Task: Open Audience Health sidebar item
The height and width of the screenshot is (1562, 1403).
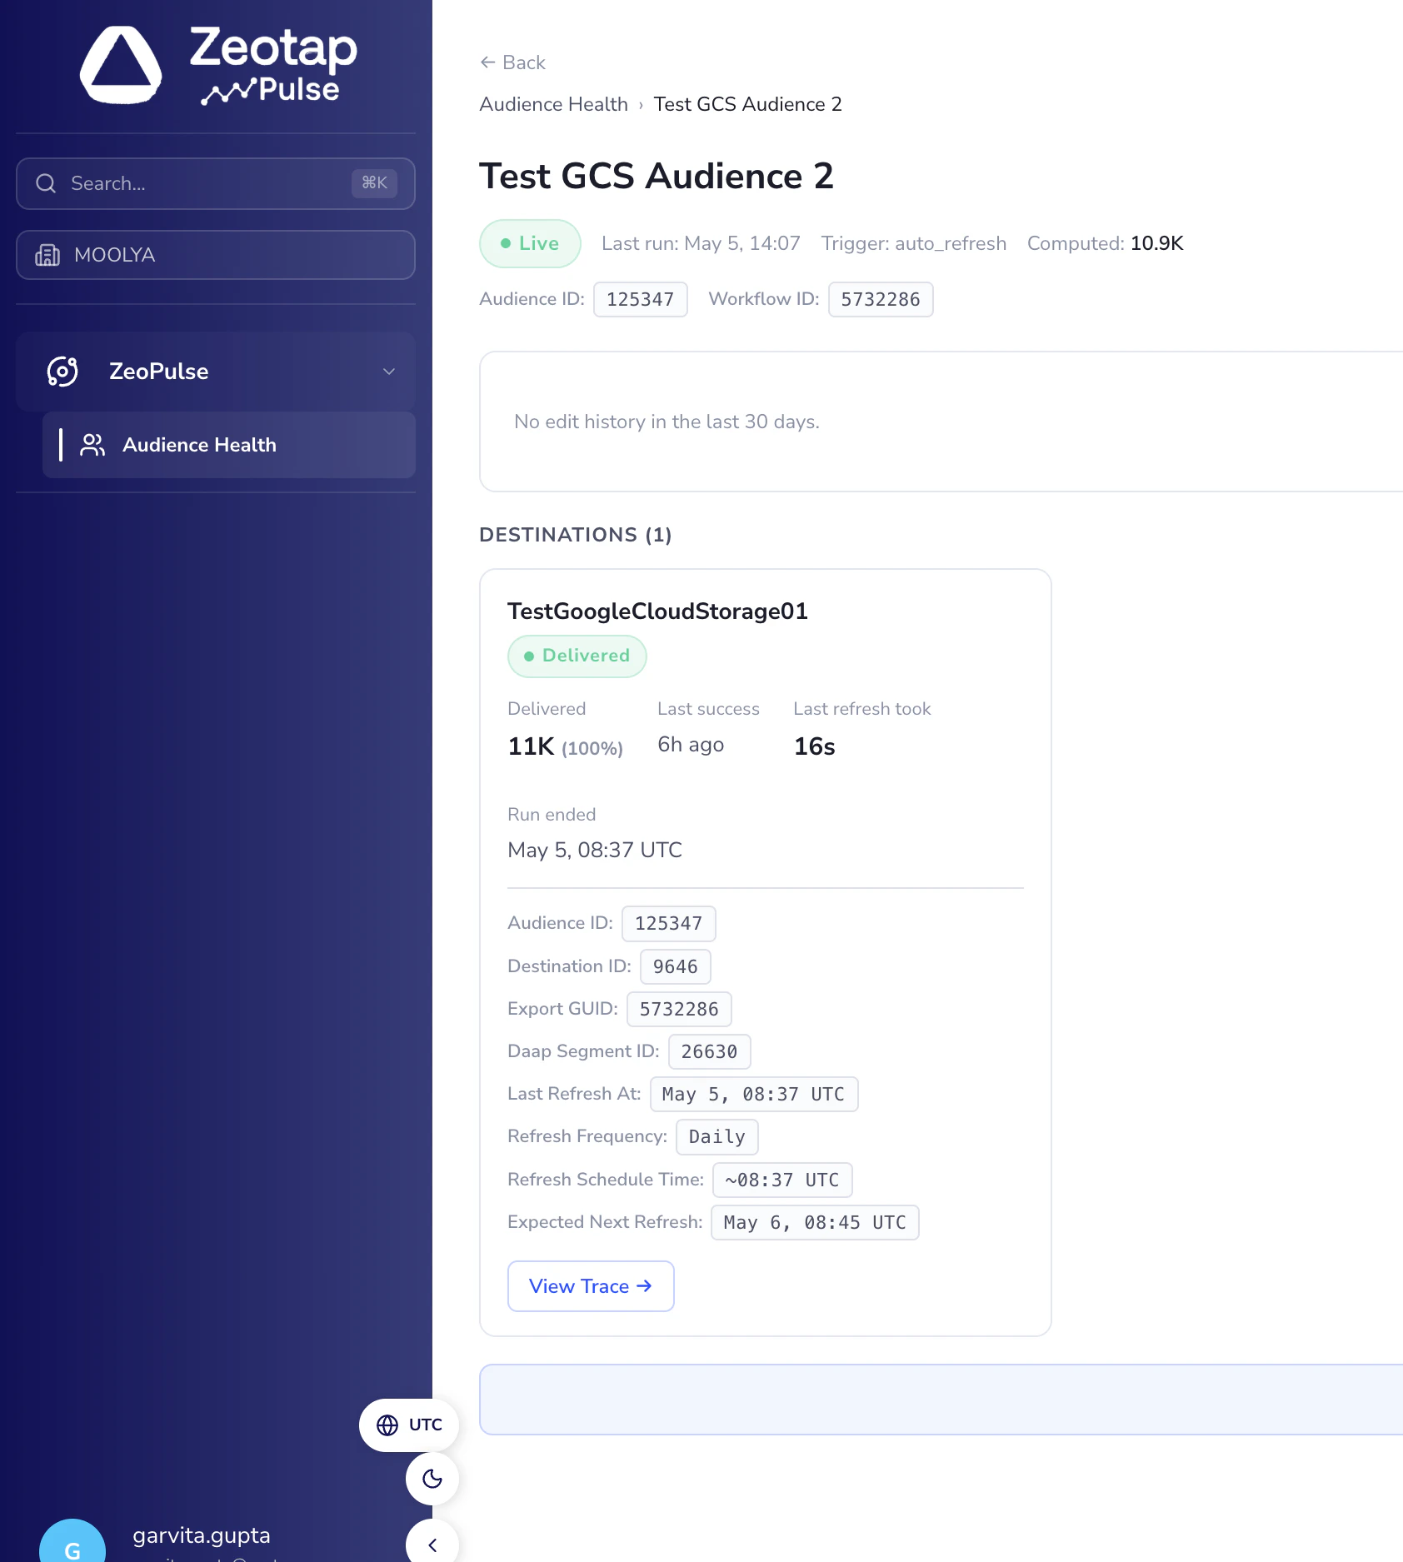Action: [229, 445]
